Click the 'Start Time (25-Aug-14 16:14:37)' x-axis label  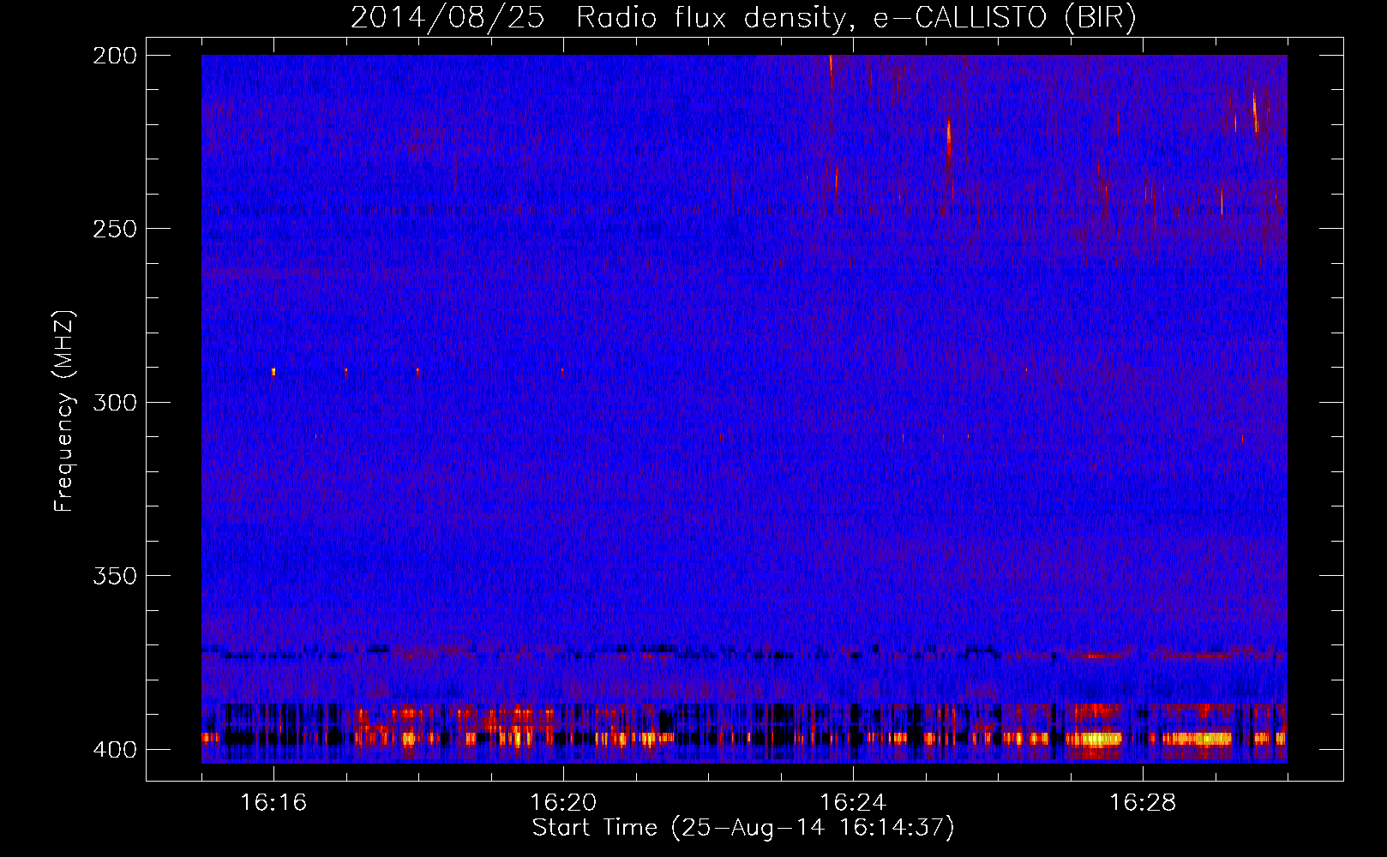tap(743, 828)
